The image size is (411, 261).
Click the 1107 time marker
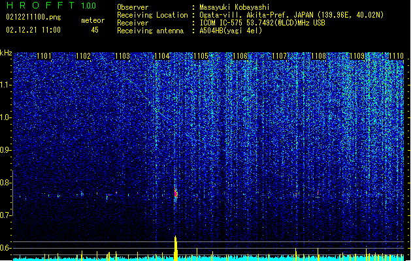pyautogui.click(x=279, y=56)
